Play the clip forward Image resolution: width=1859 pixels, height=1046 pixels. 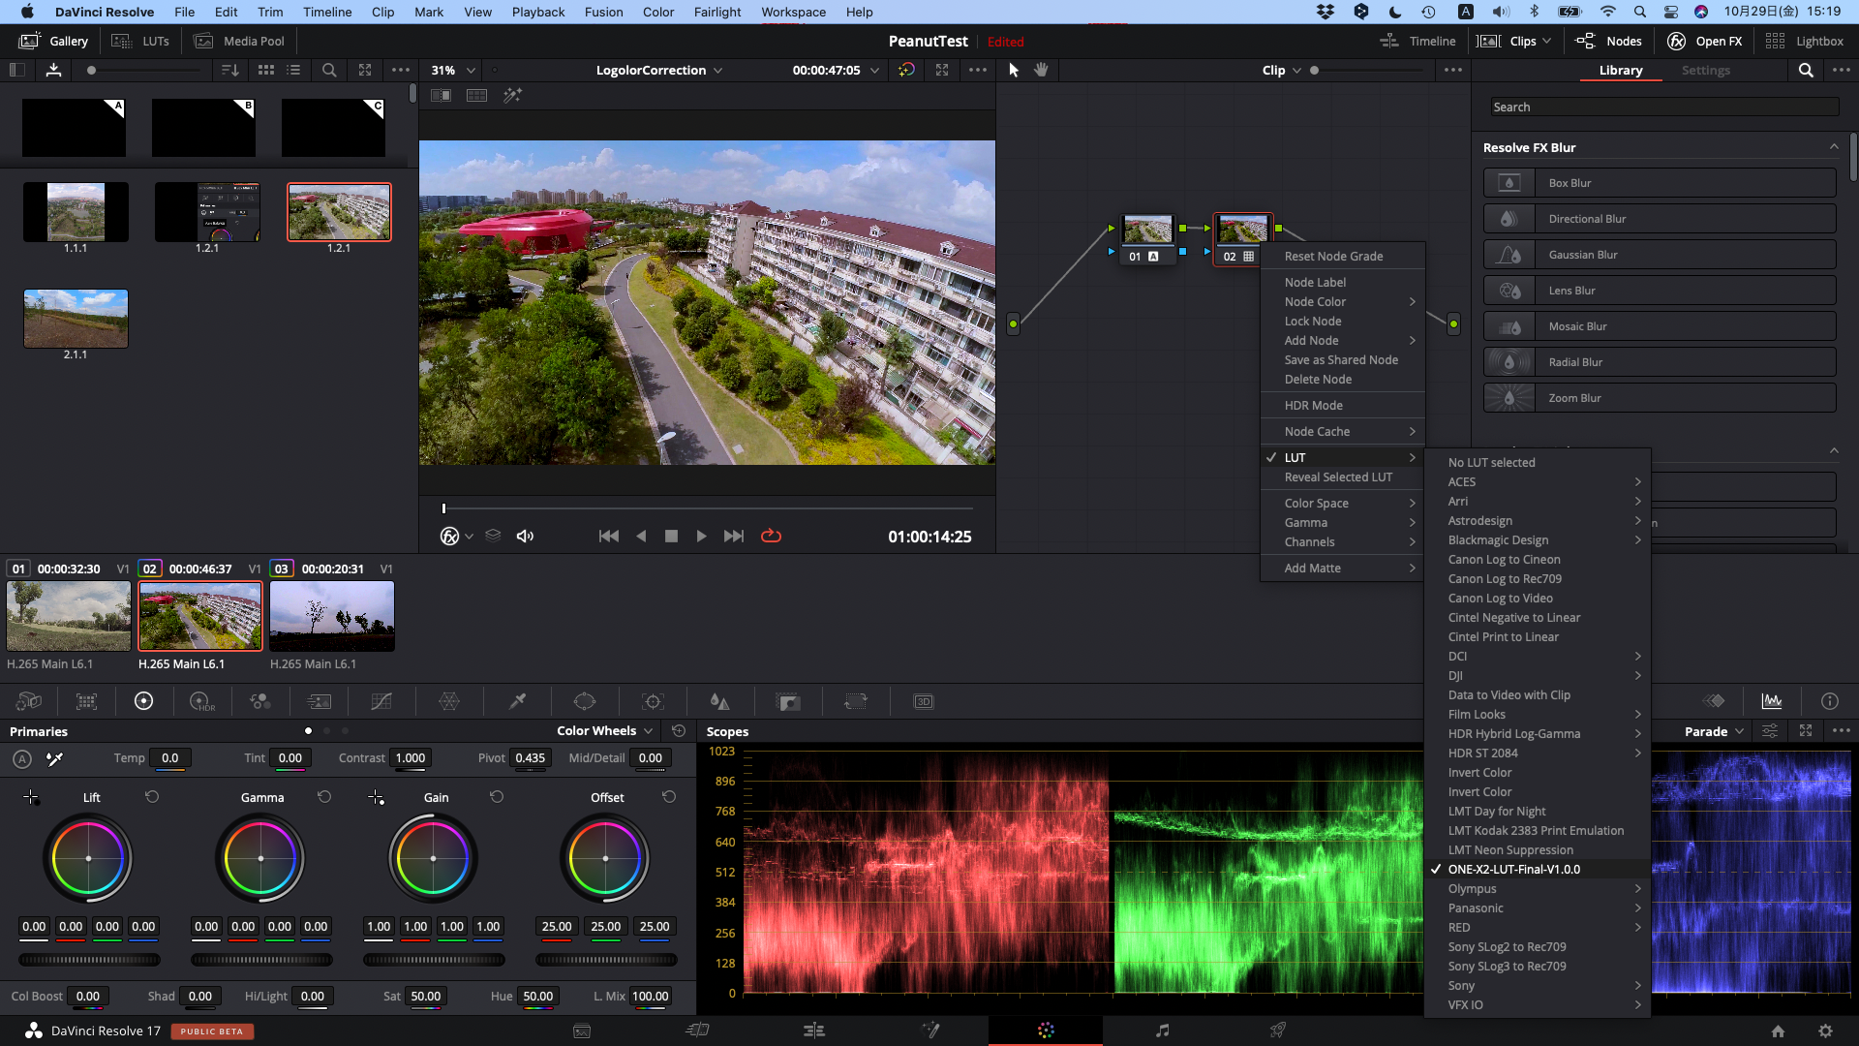701,536
